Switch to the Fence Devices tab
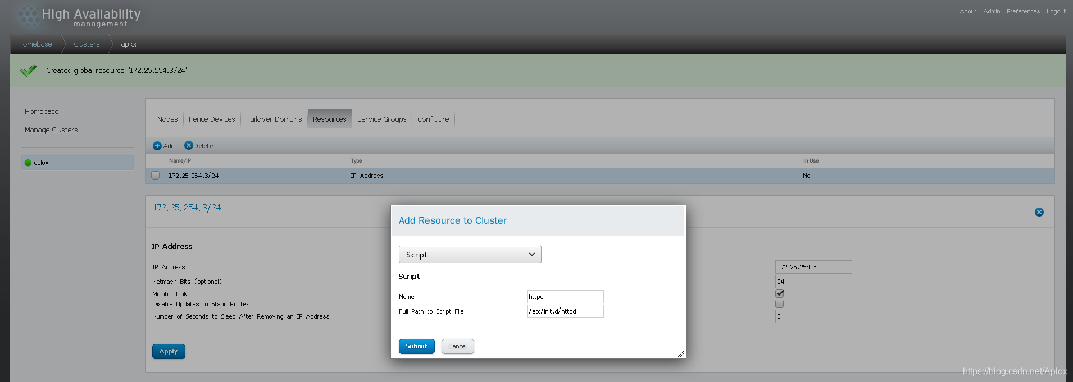This screenshot has height=382, width=1073. coord(212,119)
